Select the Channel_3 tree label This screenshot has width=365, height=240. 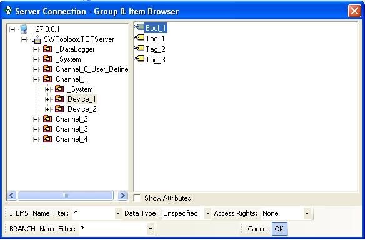[x=72, y=129]
